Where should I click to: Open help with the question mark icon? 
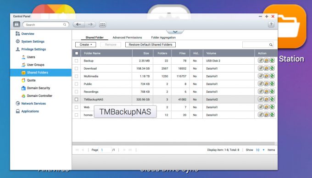click(x=271, y=24)
